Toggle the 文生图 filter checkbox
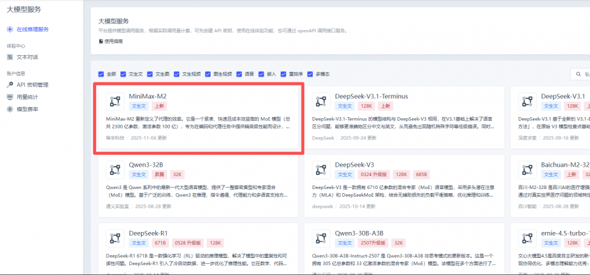The image size is (590, 275). click(150, 74)
